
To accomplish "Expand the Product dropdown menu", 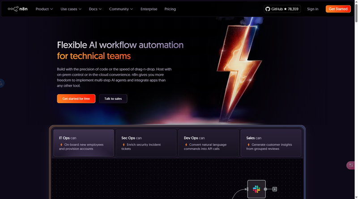I will (44, 9).
